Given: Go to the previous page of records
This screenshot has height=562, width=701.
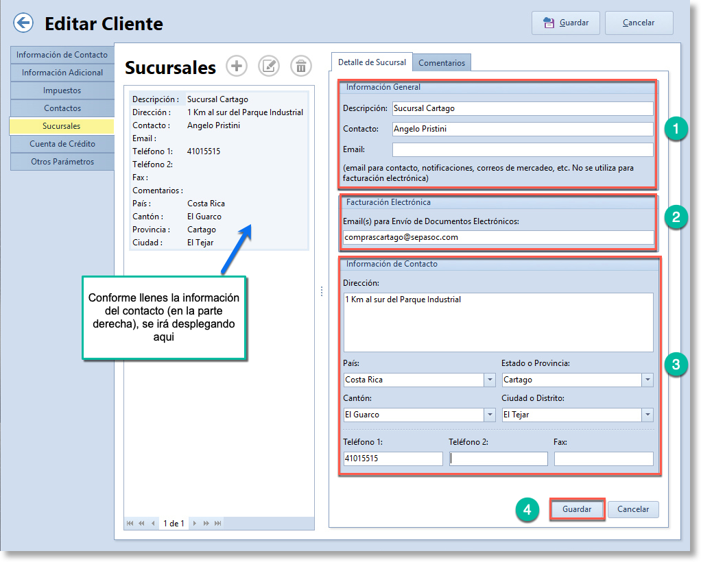Looking at the screenshot, I should pyautogui.click(x=141, y=523).
